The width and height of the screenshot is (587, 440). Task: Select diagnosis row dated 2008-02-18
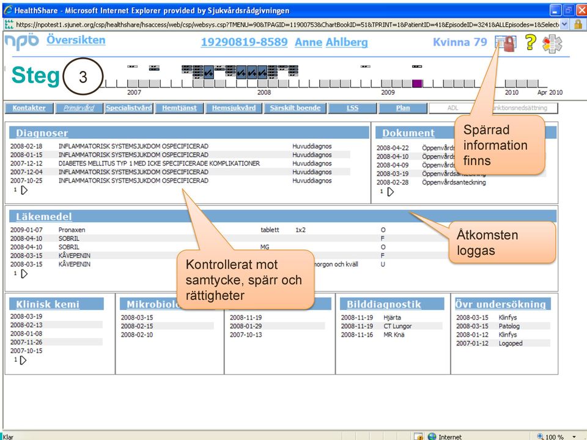point(180,146)
